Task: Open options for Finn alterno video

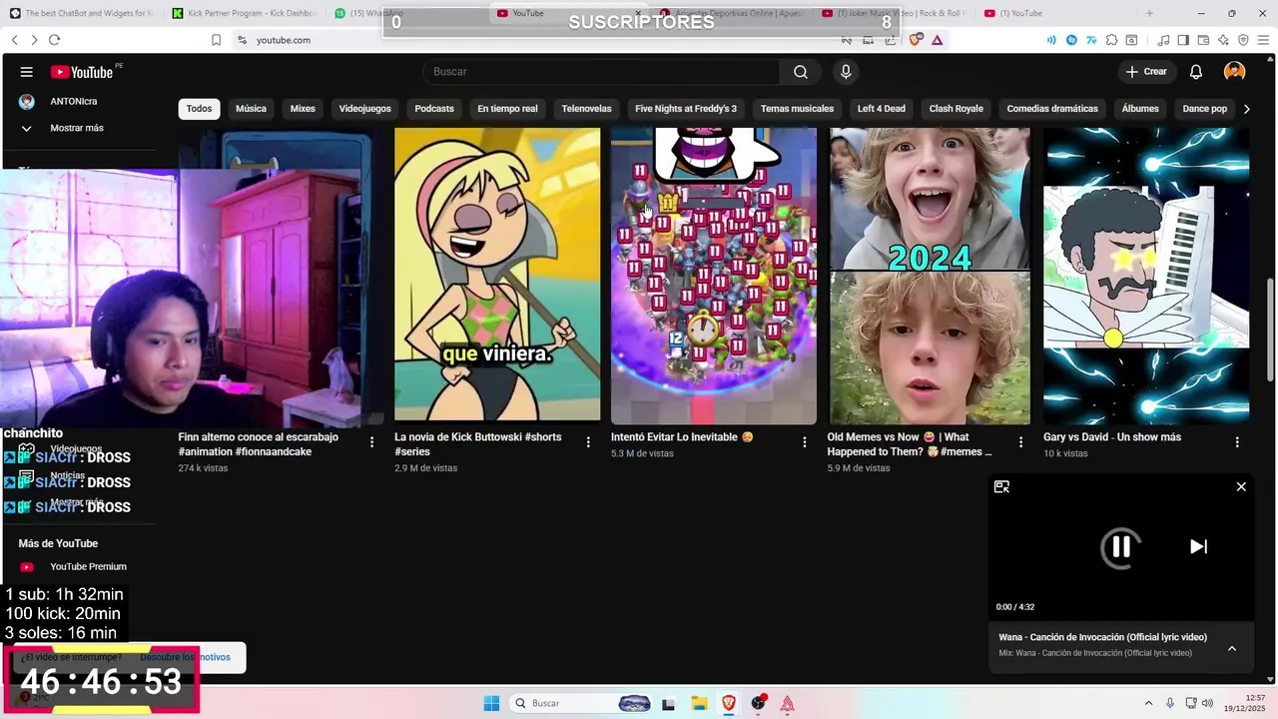Action: [x=372, y=441]
